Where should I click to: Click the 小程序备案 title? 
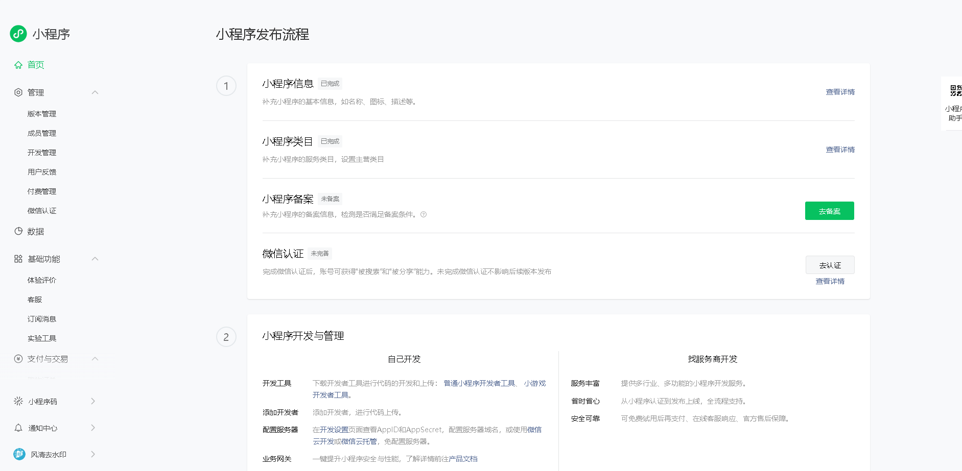(288, 199)
